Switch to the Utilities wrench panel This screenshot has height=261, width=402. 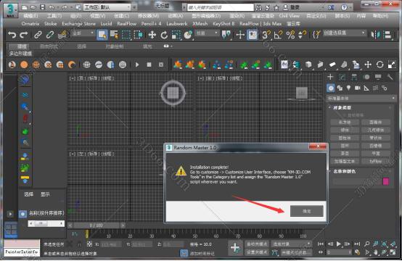click(x=390, y=77)
